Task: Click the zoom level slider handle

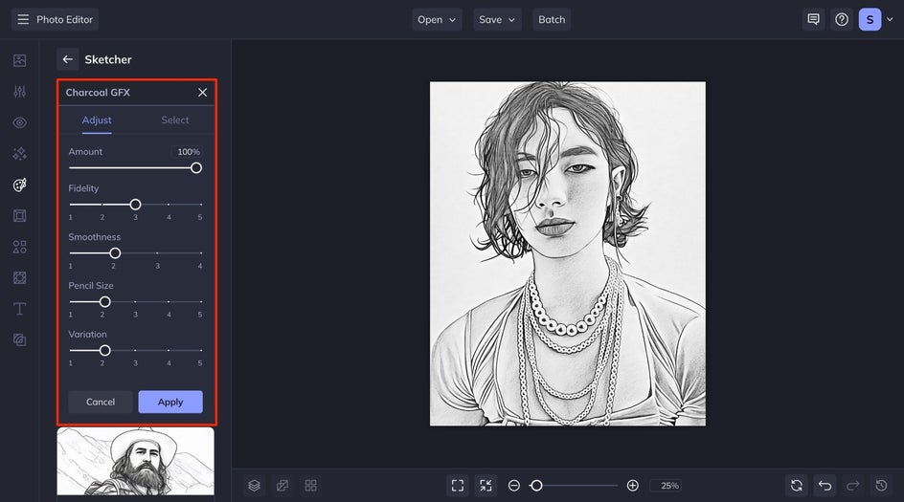Action: pyautogui.click(x=536, y=486)
